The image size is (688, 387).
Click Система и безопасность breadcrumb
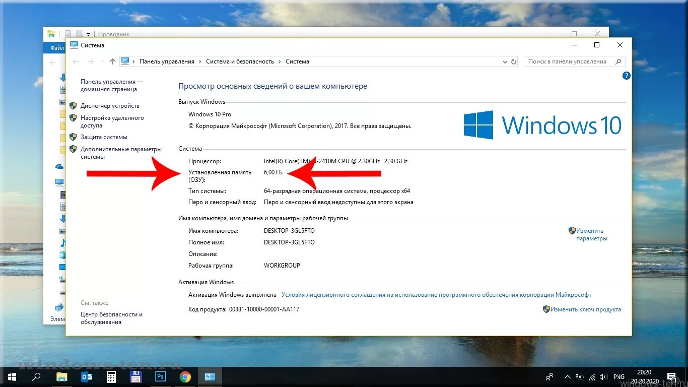point(240,61)
